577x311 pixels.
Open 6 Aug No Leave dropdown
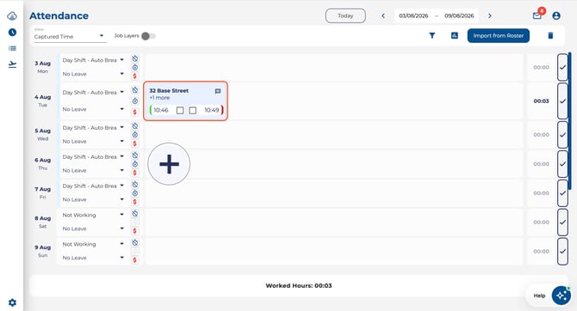pos(93,170)
